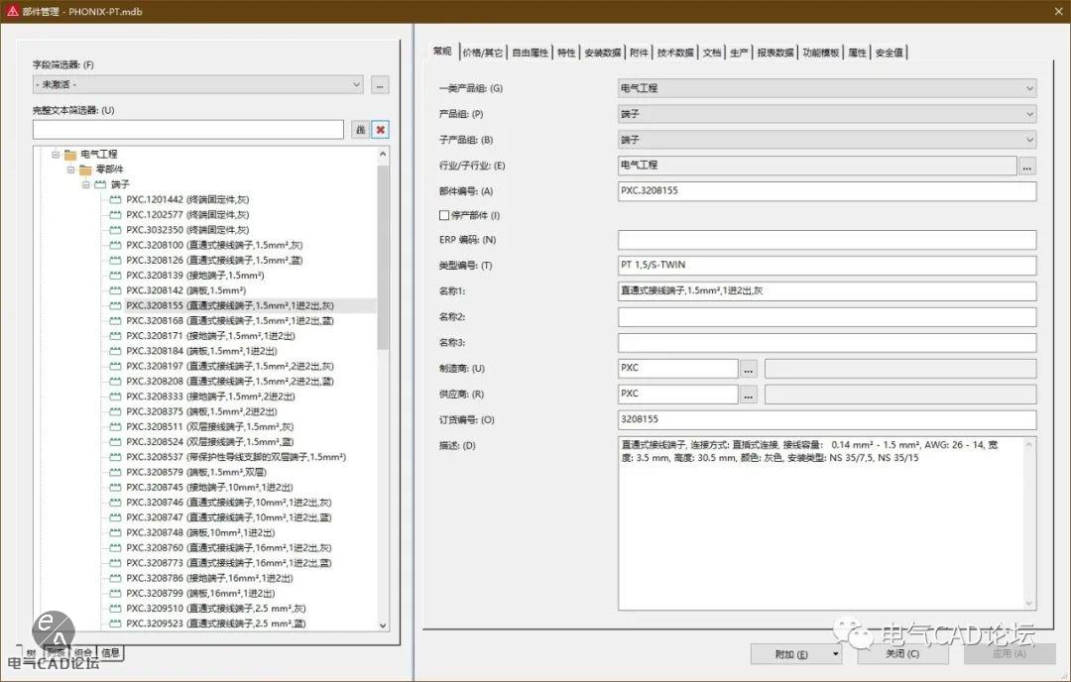The width and height of the screenshot is (1071, 682).
Task: Select tree row PXC.1202577
Action: click(187, 214)
